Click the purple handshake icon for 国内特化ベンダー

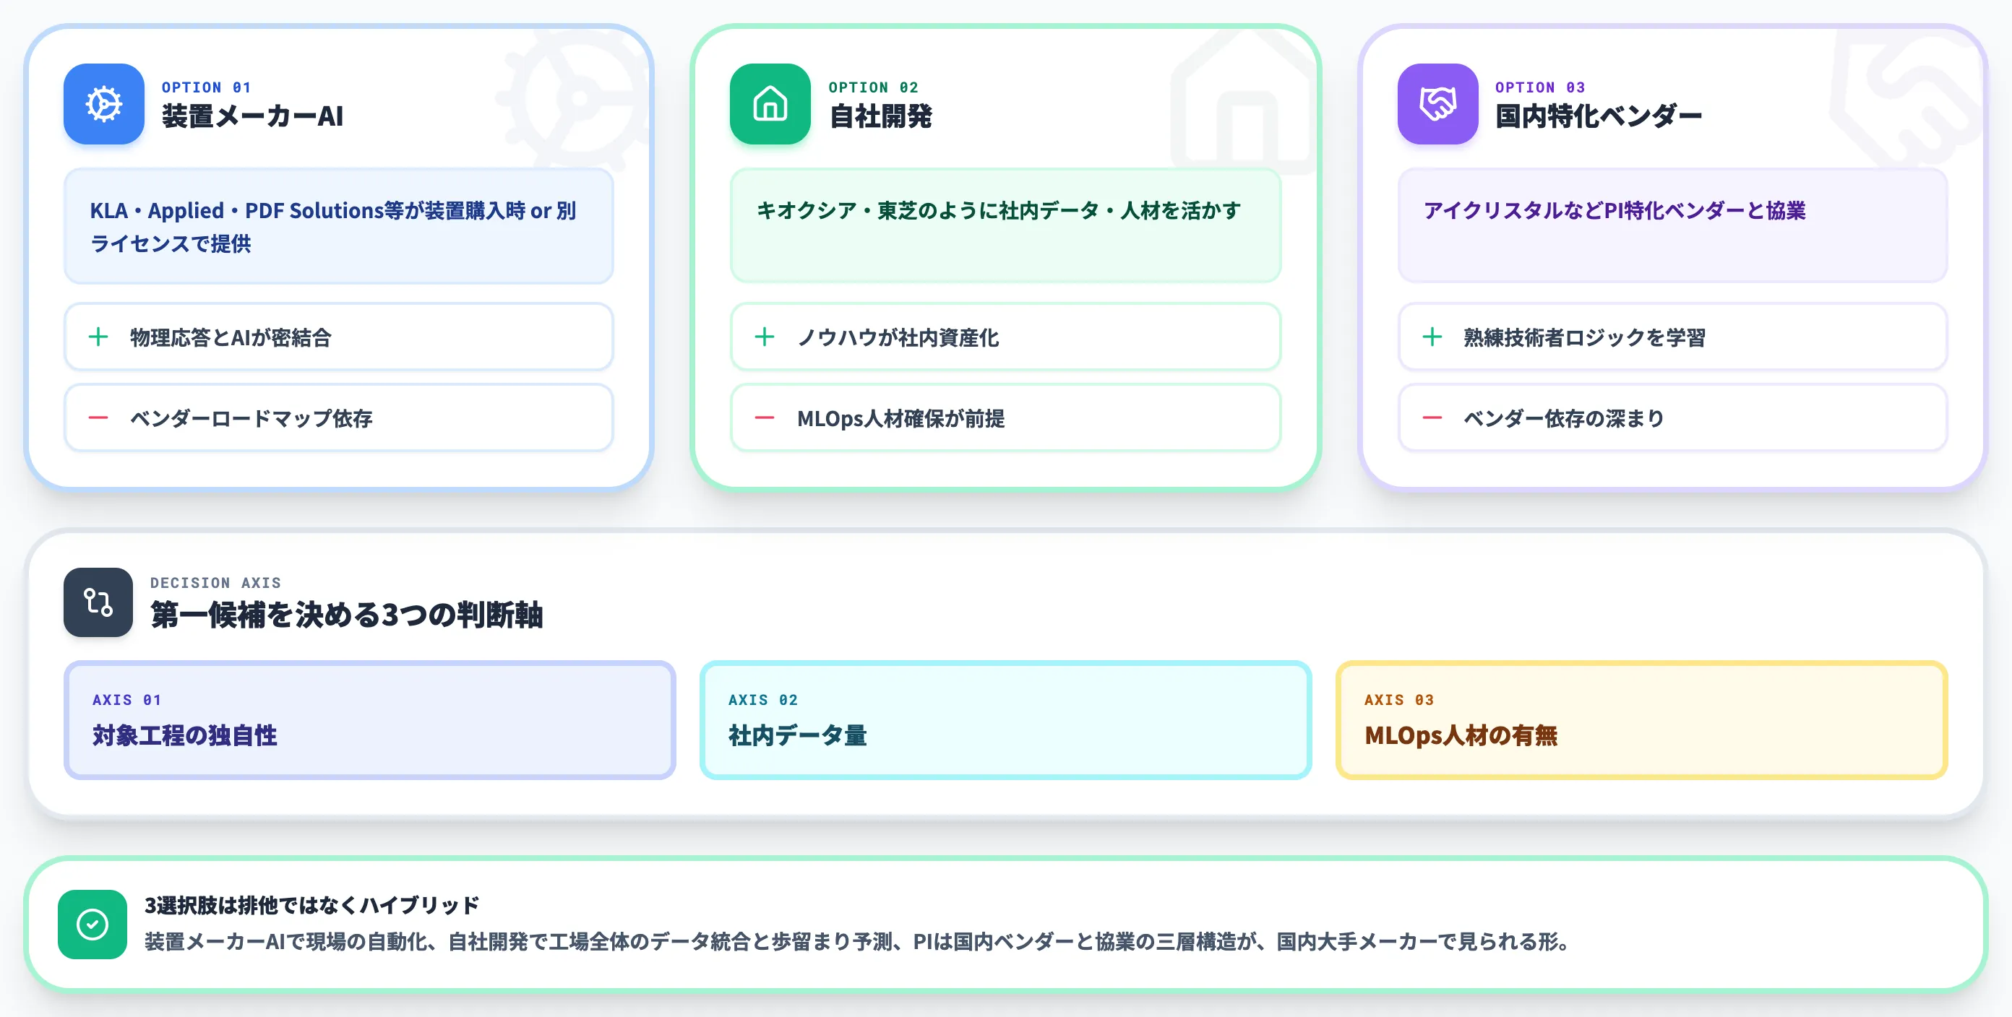[1437, 104]
